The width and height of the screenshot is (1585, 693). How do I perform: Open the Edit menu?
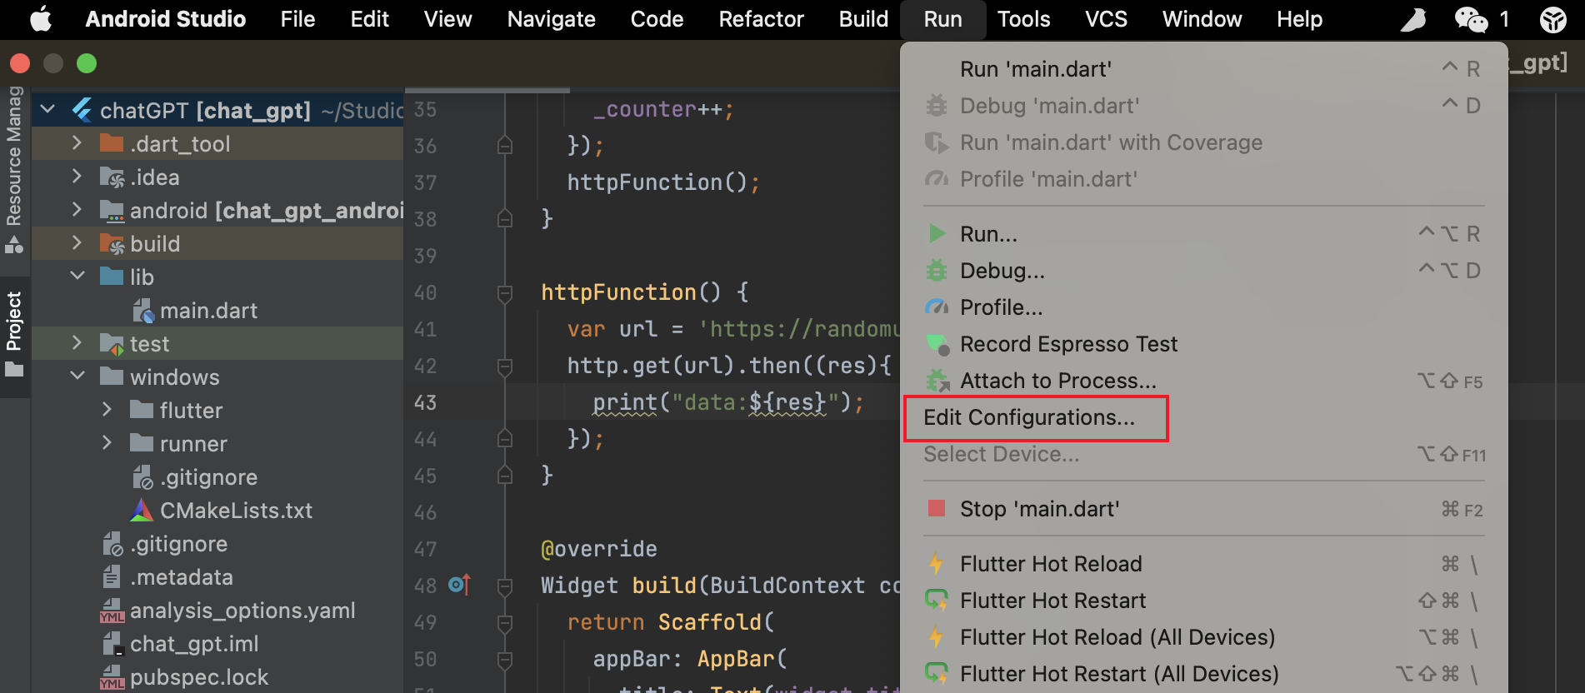[369, 19]
